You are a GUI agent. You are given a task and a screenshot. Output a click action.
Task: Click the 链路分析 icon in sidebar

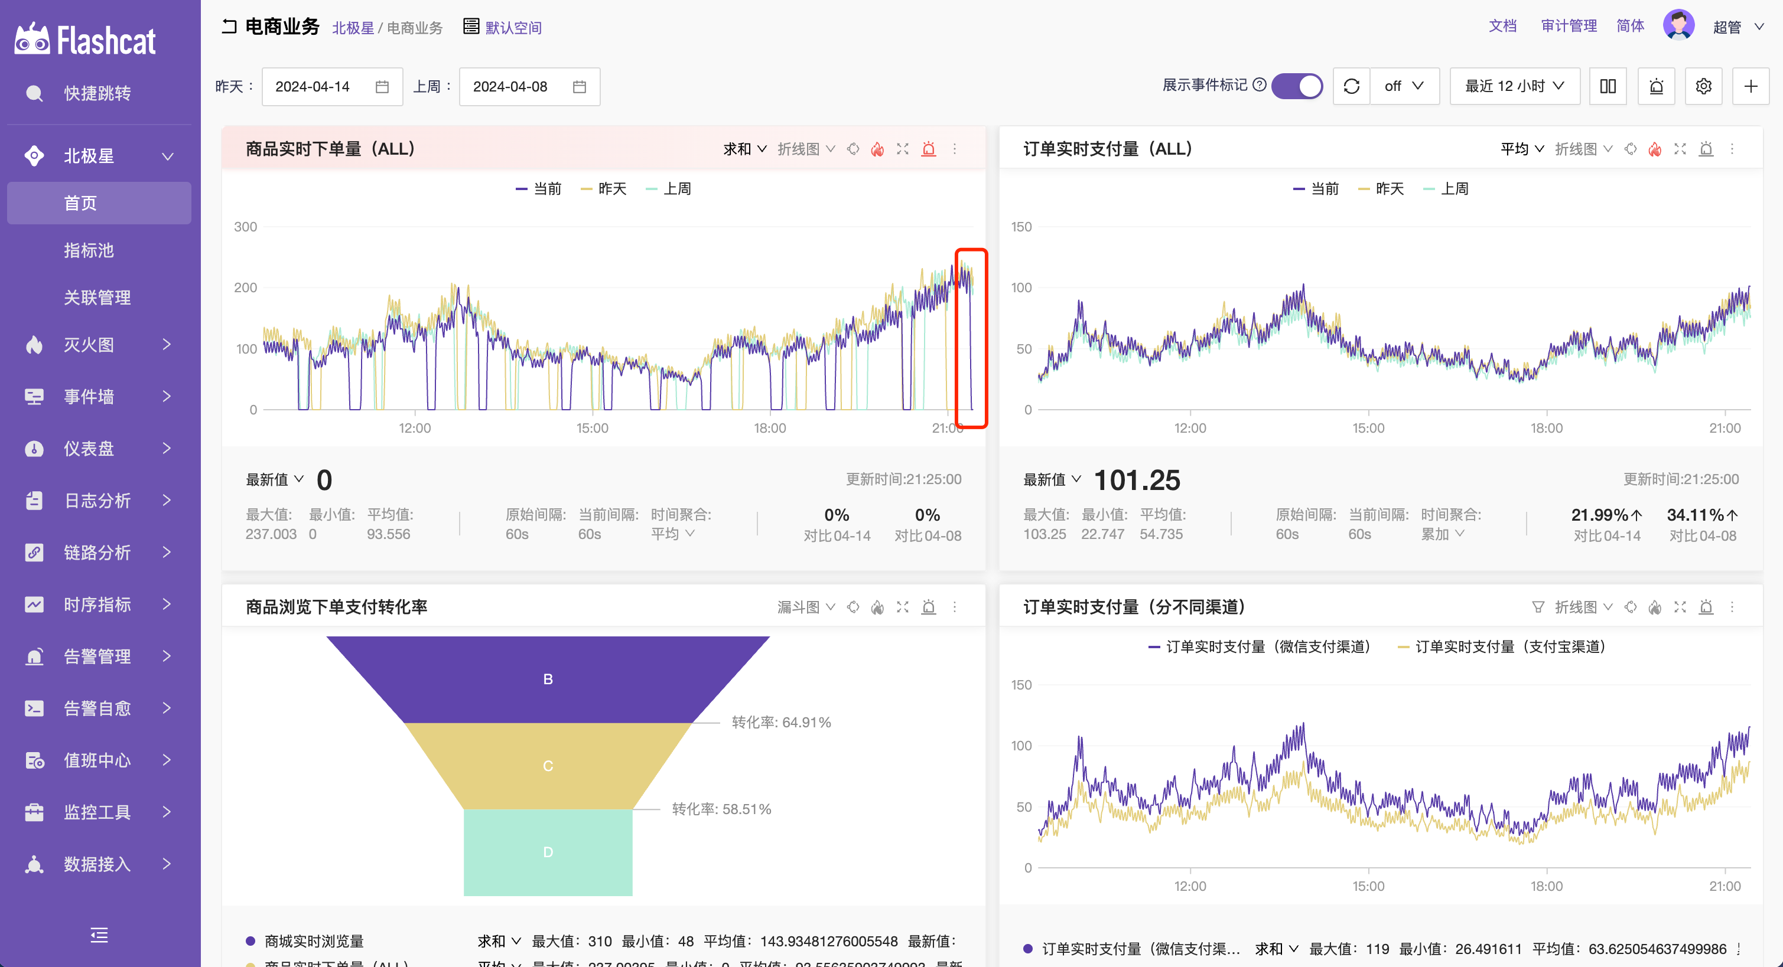pos(31,551)
